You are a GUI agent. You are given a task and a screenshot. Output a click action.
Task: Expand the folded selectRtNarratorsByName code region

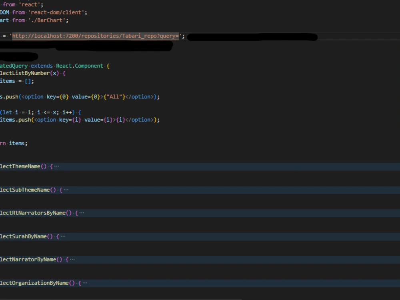[82, 212]
